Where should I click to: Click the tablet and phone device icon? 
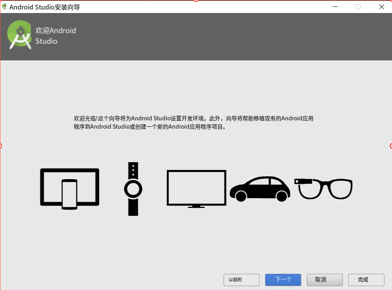click(x=70, y=189)
